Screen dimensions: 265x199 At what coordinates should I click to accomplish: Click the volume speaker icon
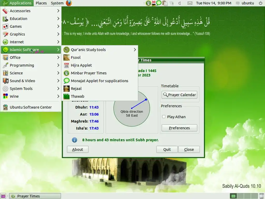coord(180,3)
